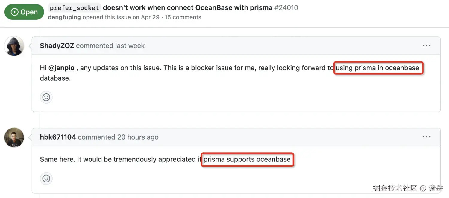The image size is (449, 198).
Task: Open ShadyZOZ's user profile link
Action: click(x=57, y=46)
